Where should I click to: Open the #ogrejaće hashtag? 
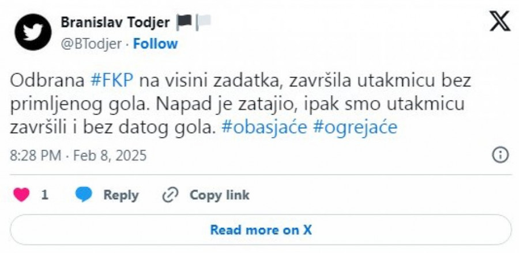[355, 128]
